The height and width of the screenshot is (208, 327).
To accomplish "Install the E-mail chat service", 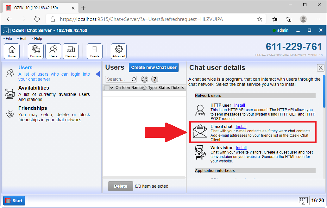I will pyautogui.click(x=241, y=126).
